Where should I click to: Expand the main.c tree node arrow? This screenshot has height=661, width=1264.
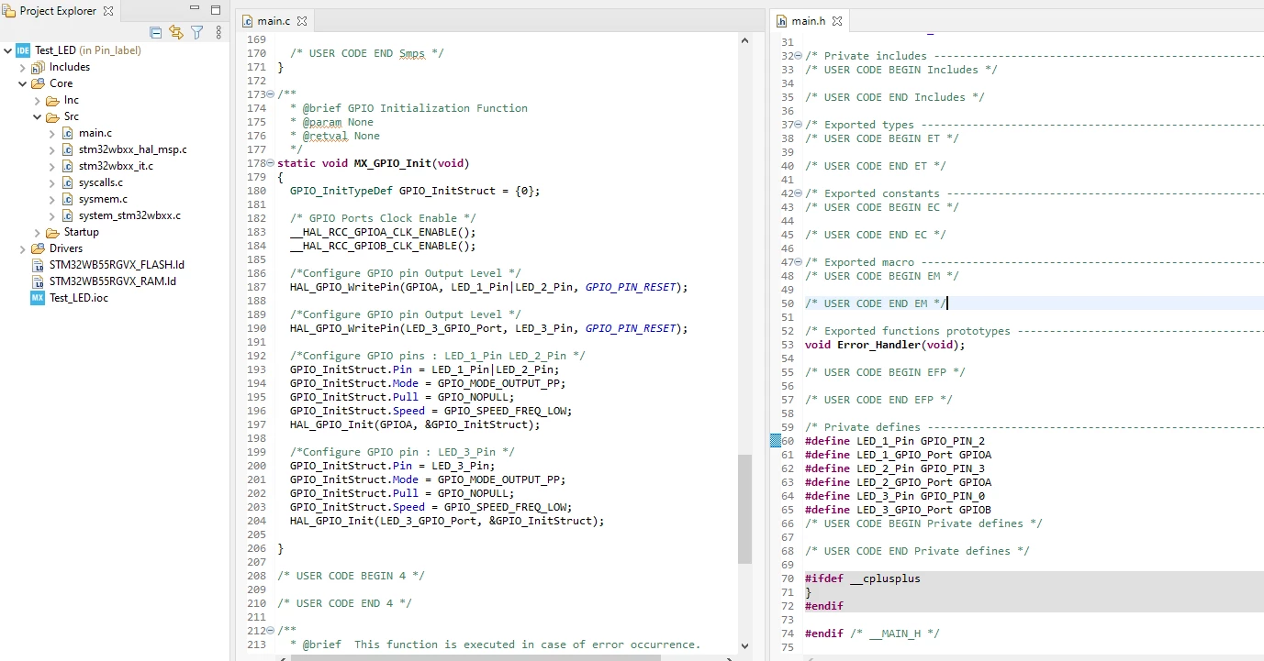52,133
